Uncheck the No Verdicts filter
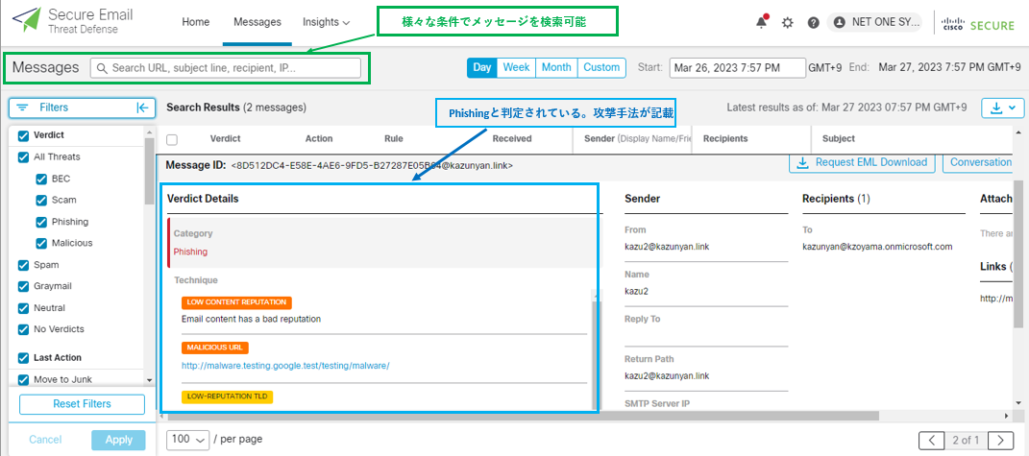 tap(23, 329)
